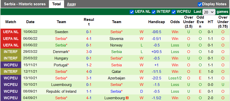Image resolution: width=230 pixels, height=101 pixels.
Task: Click the Norway team name
Action: [117, 45]
